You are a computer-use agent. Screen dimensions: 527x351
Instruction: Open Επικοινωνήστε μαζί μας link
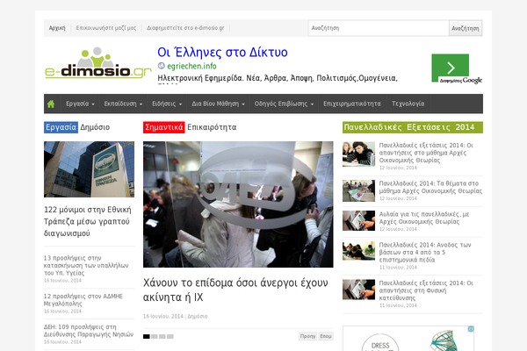tap(106, 28)
